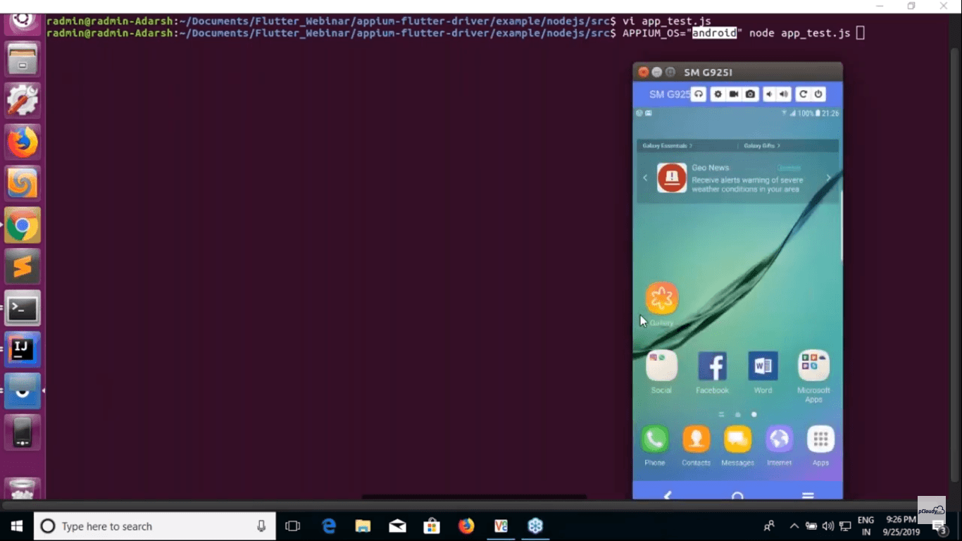Click the headset support icon in device toolbar
This screenshot has width=962, height=541.
point(699,94)
